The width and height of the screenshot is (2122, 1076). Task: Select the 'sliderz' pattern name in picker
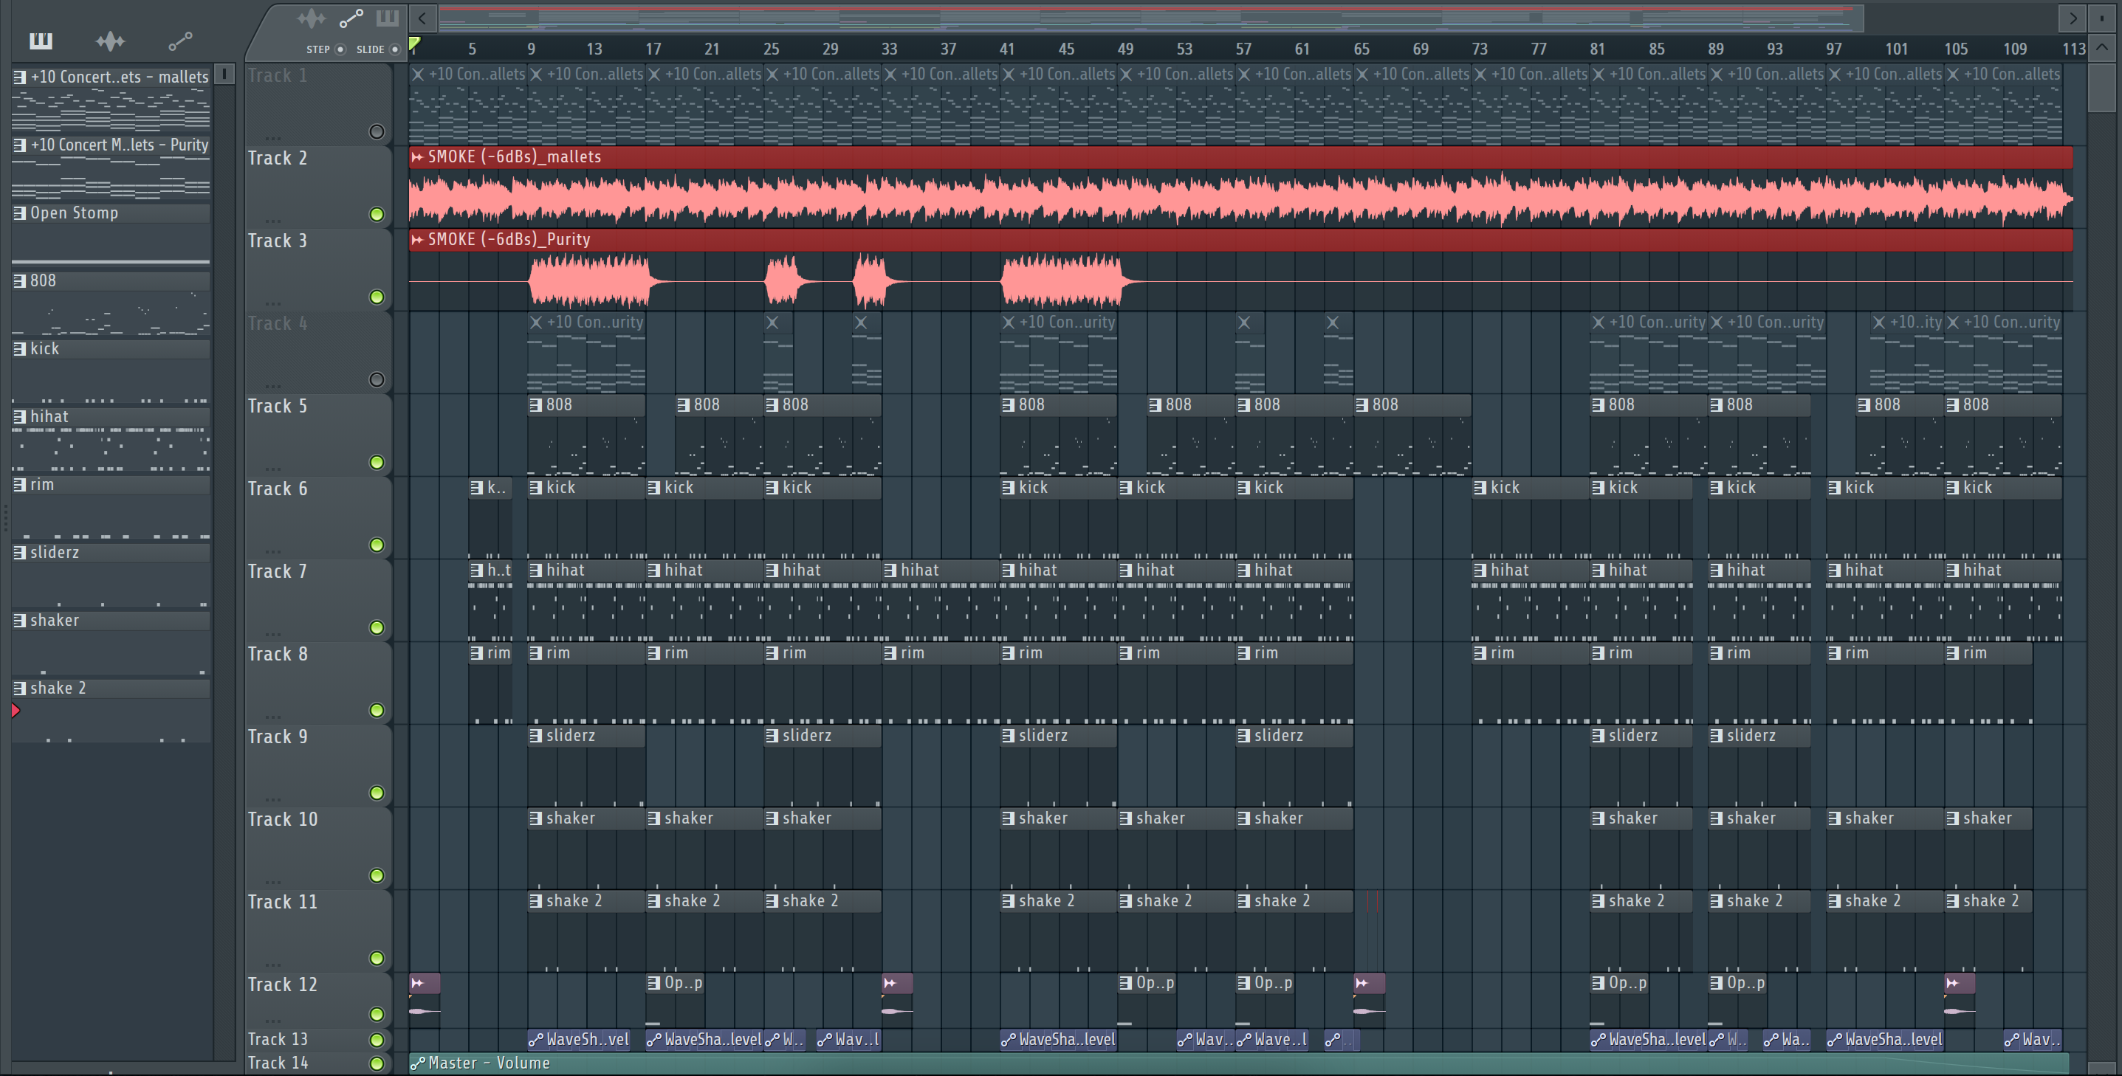point(55,553)
